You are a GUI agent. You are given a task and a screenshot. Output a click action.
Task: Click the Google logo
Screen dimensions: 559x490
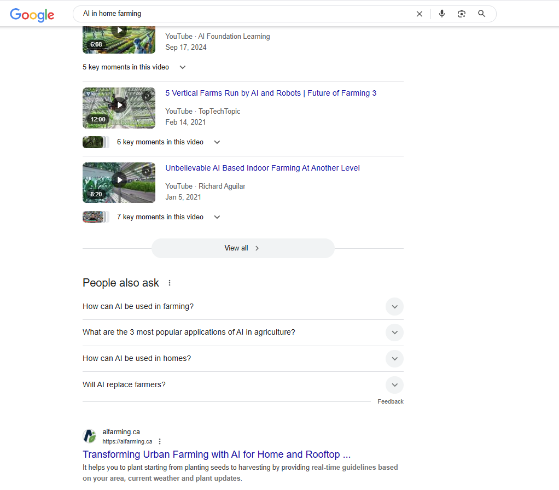point(32,15)
